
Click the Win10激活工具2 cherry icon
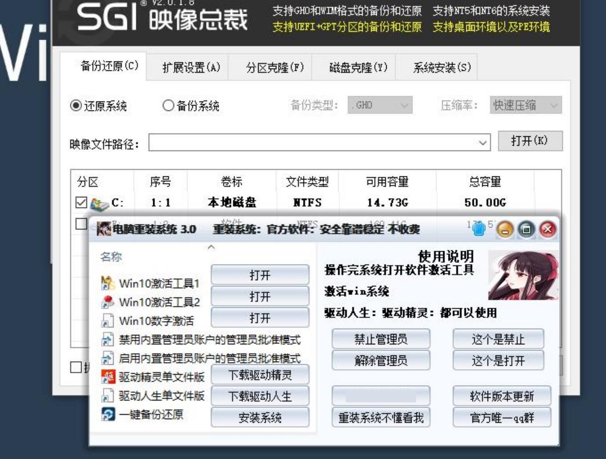click(x=107, y=301)
